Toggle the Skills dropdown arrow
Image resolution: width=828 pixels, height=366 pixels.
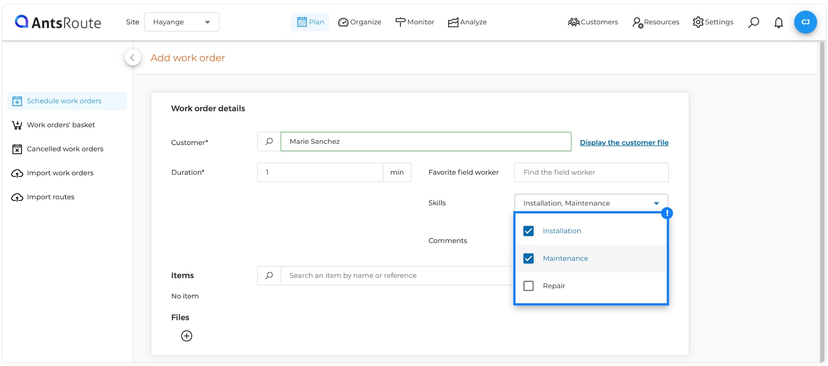coord(656,203)
